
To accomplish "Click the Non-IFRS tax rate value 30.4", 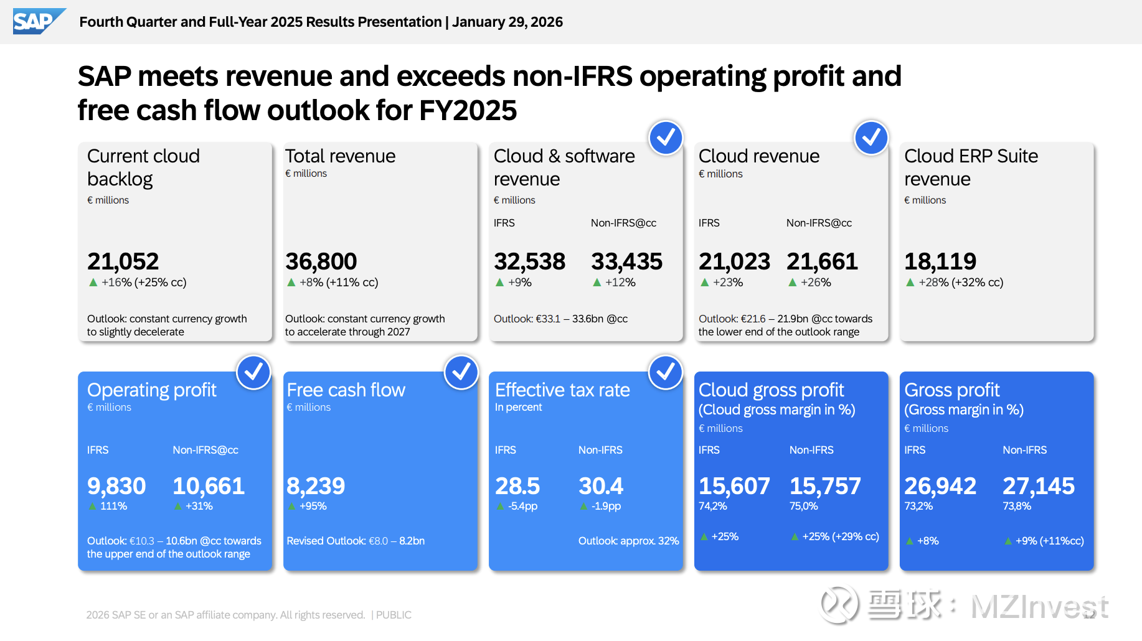I will (x=601, y=486).
